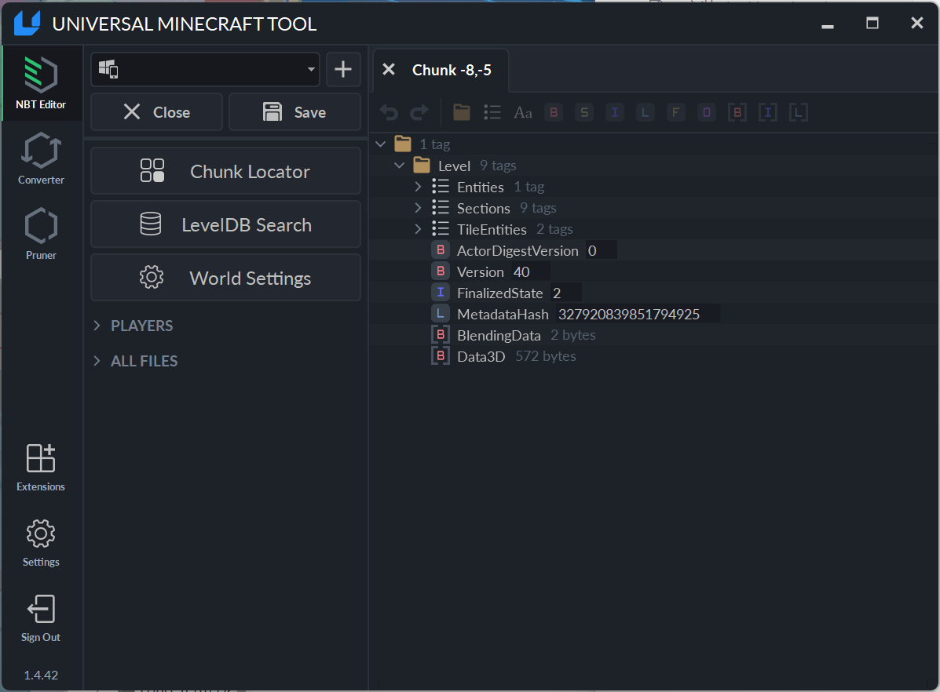The width and height of the screenshot is (940, 692).
Task: Save changes to the world
Action: click(295, 112)
